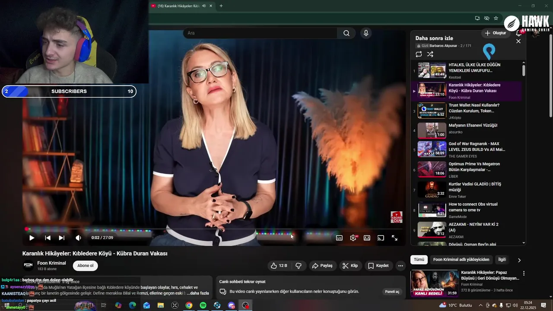Open Papaz Büyüsü recommended video thumbnail
The image size is (553, 311).
(434, 283)
